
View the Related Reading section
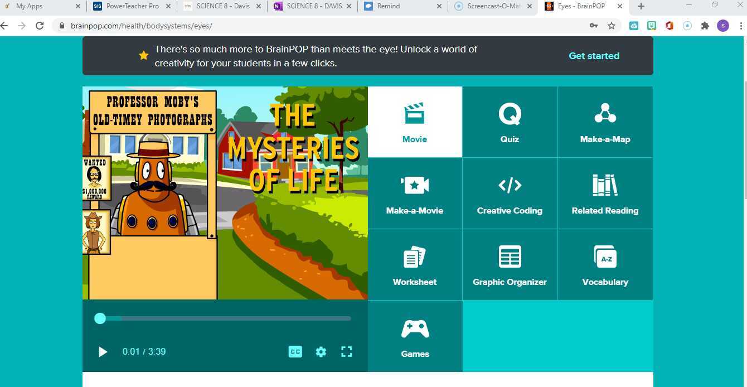point(605,193)
